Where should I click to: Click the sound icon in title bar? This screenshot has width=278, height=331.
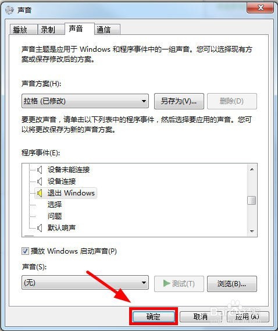pyautogui.click(x=9, y=10)
